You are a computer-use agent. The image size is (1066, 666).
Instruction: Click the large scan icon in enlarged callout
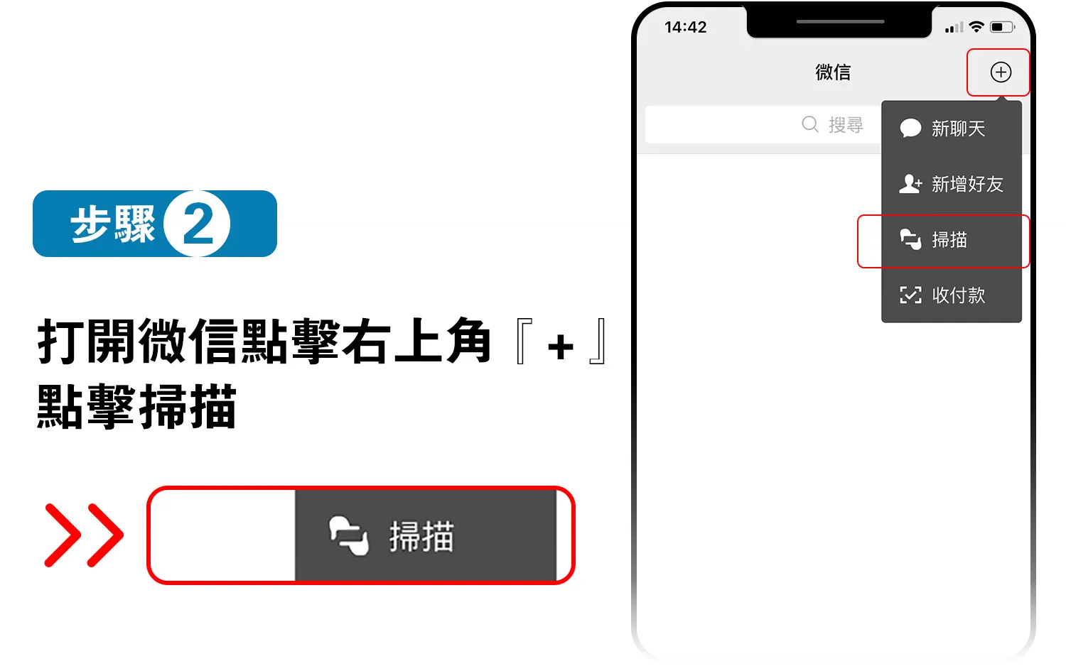pos(348,535)
